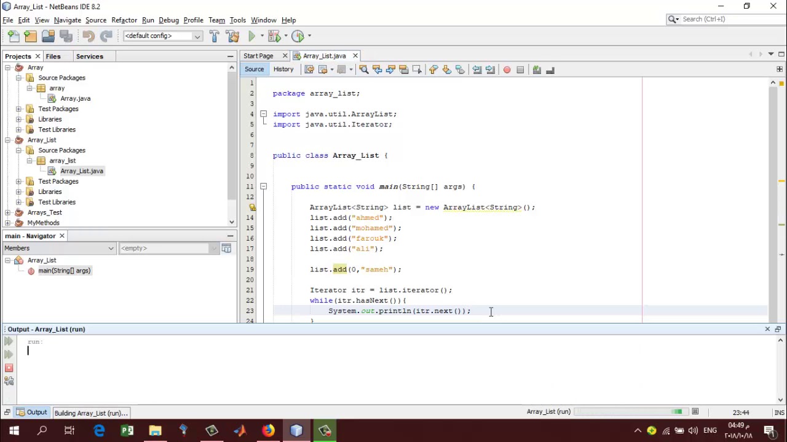Collapse the Array_List project node
This screenshot has width=787, height=442.
(7, 140)
